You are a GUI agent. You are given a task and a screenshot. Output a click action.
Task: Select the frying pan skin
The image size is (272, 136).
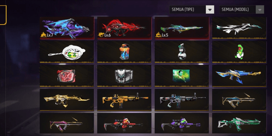pos(67,52)
